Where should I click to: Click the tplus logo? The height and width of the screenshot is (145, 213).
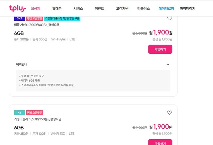(17, 8)
